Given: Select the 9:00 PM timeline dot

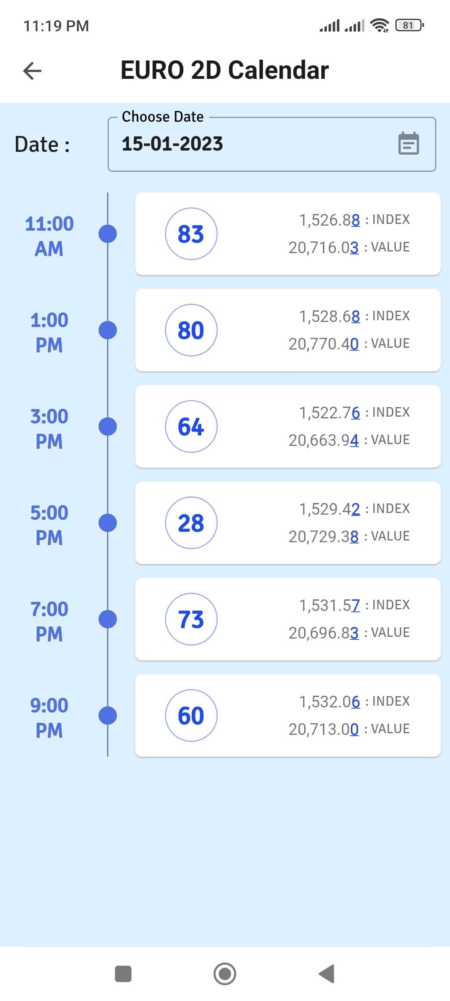Looking at the screenshot, I should (107, 715).
